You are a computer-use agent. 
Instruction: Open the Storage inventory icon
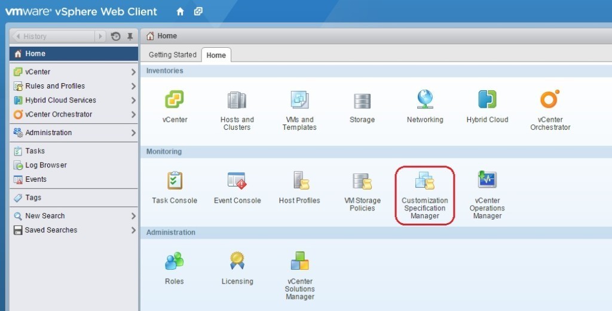(x=362, y=101)
